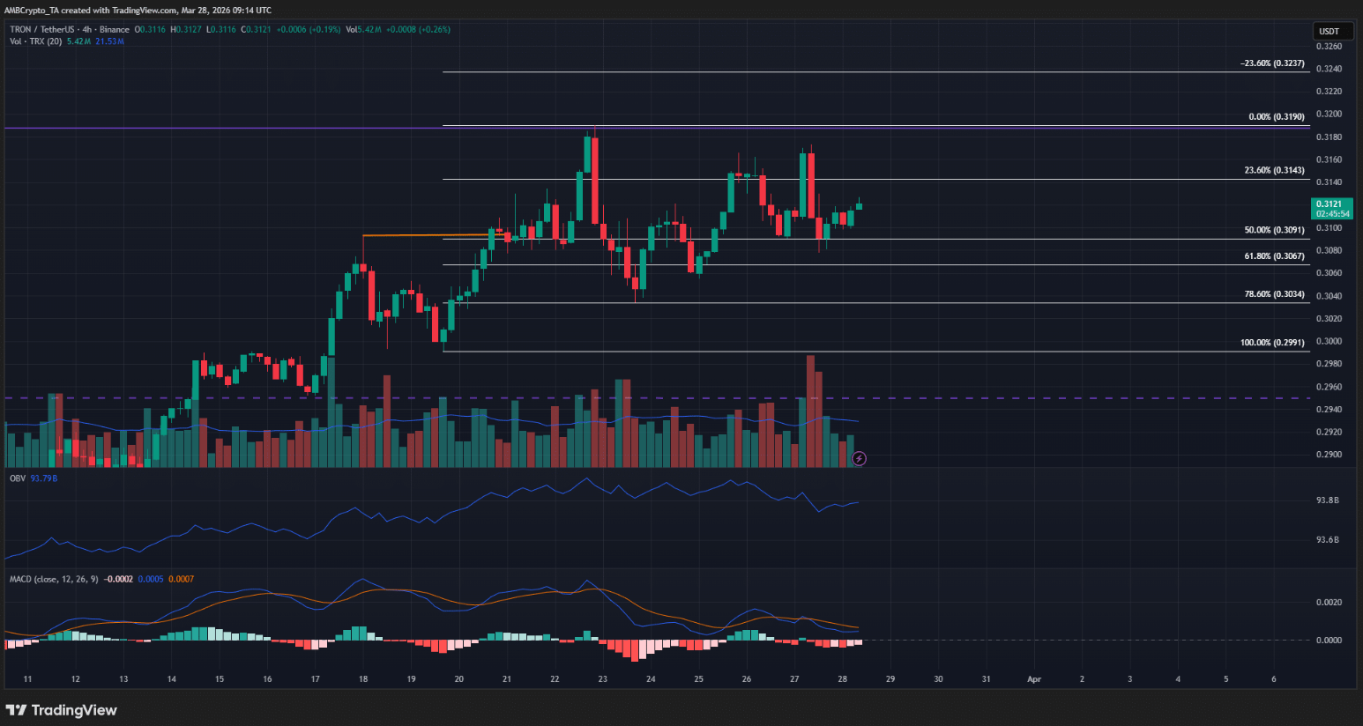
Task: Click the 50.00% (0.3091) Fibonacci label
Action: click(x=1274, y=230)
